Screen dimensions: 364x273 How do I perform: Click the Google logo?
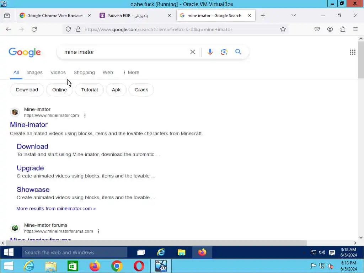coord(25,53)
